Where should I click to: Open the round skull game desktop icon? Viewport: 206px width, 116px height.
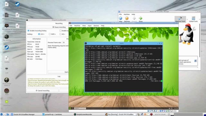(6, 80)
